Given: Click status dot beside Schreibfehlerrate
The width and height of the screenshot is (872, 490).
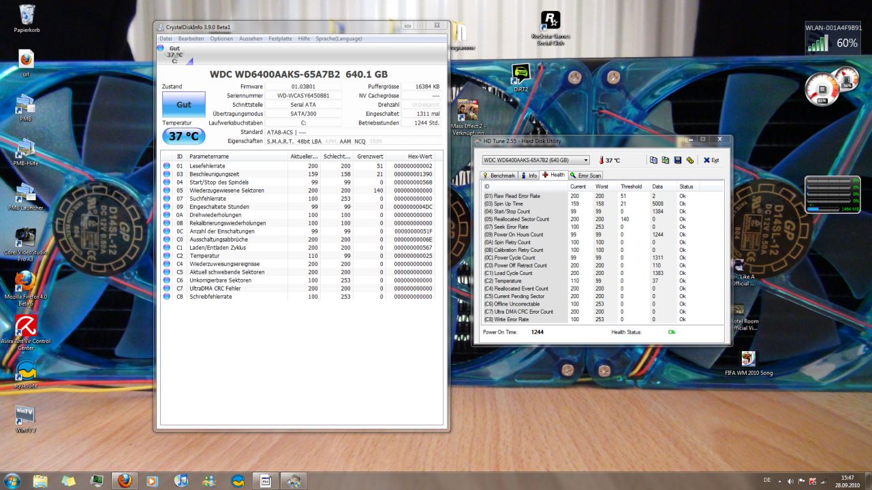Looking at the screenshot, I should (x=167, y=297).
